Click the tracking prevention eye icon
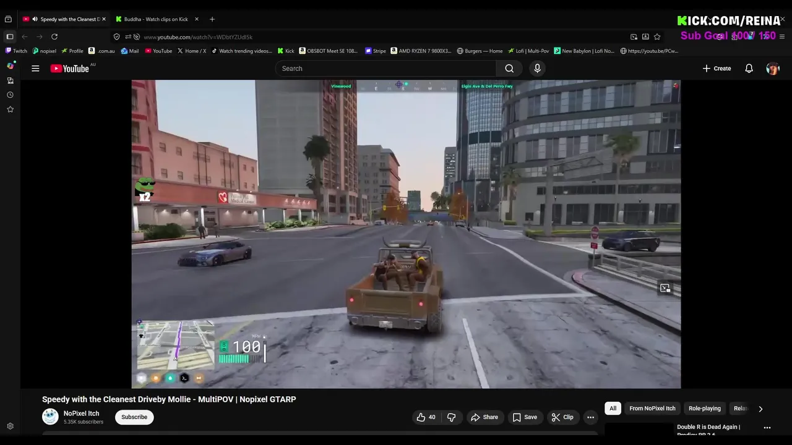The image size is (792, 445). click(x=137, y=37)
